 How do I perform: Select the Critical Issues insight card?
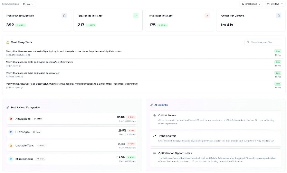click(216, 117)
